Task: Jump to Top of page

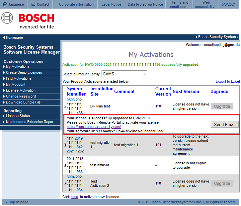Action: tap(18, 202)
